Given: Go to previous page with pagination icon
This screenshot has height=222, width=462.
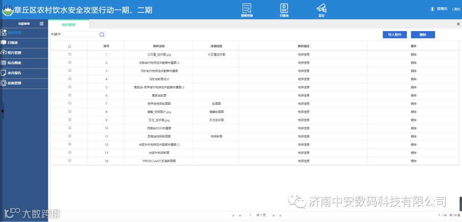Looking at the screenshot, I should pos(240,216).
